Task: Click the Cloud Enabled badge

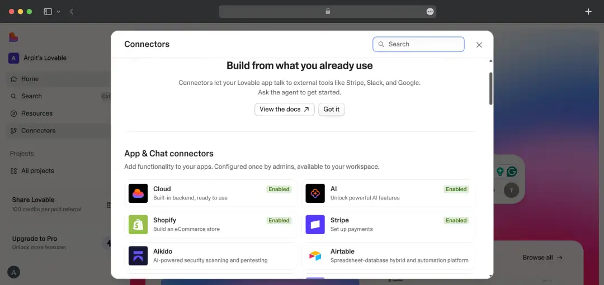Action: pos(279,189)
